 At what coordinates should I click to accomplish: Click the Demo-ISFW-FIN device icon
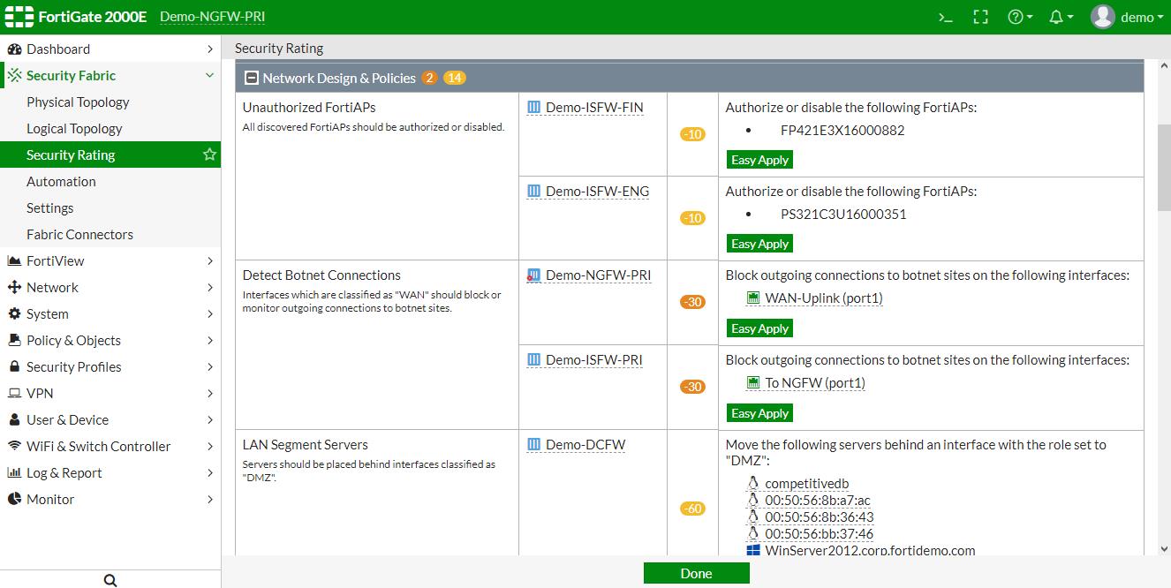533,108
